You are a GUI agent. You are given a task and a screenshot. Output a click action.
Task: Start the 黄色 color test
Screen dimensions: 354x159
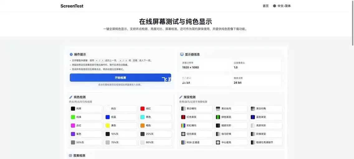[x=120, y=125]
